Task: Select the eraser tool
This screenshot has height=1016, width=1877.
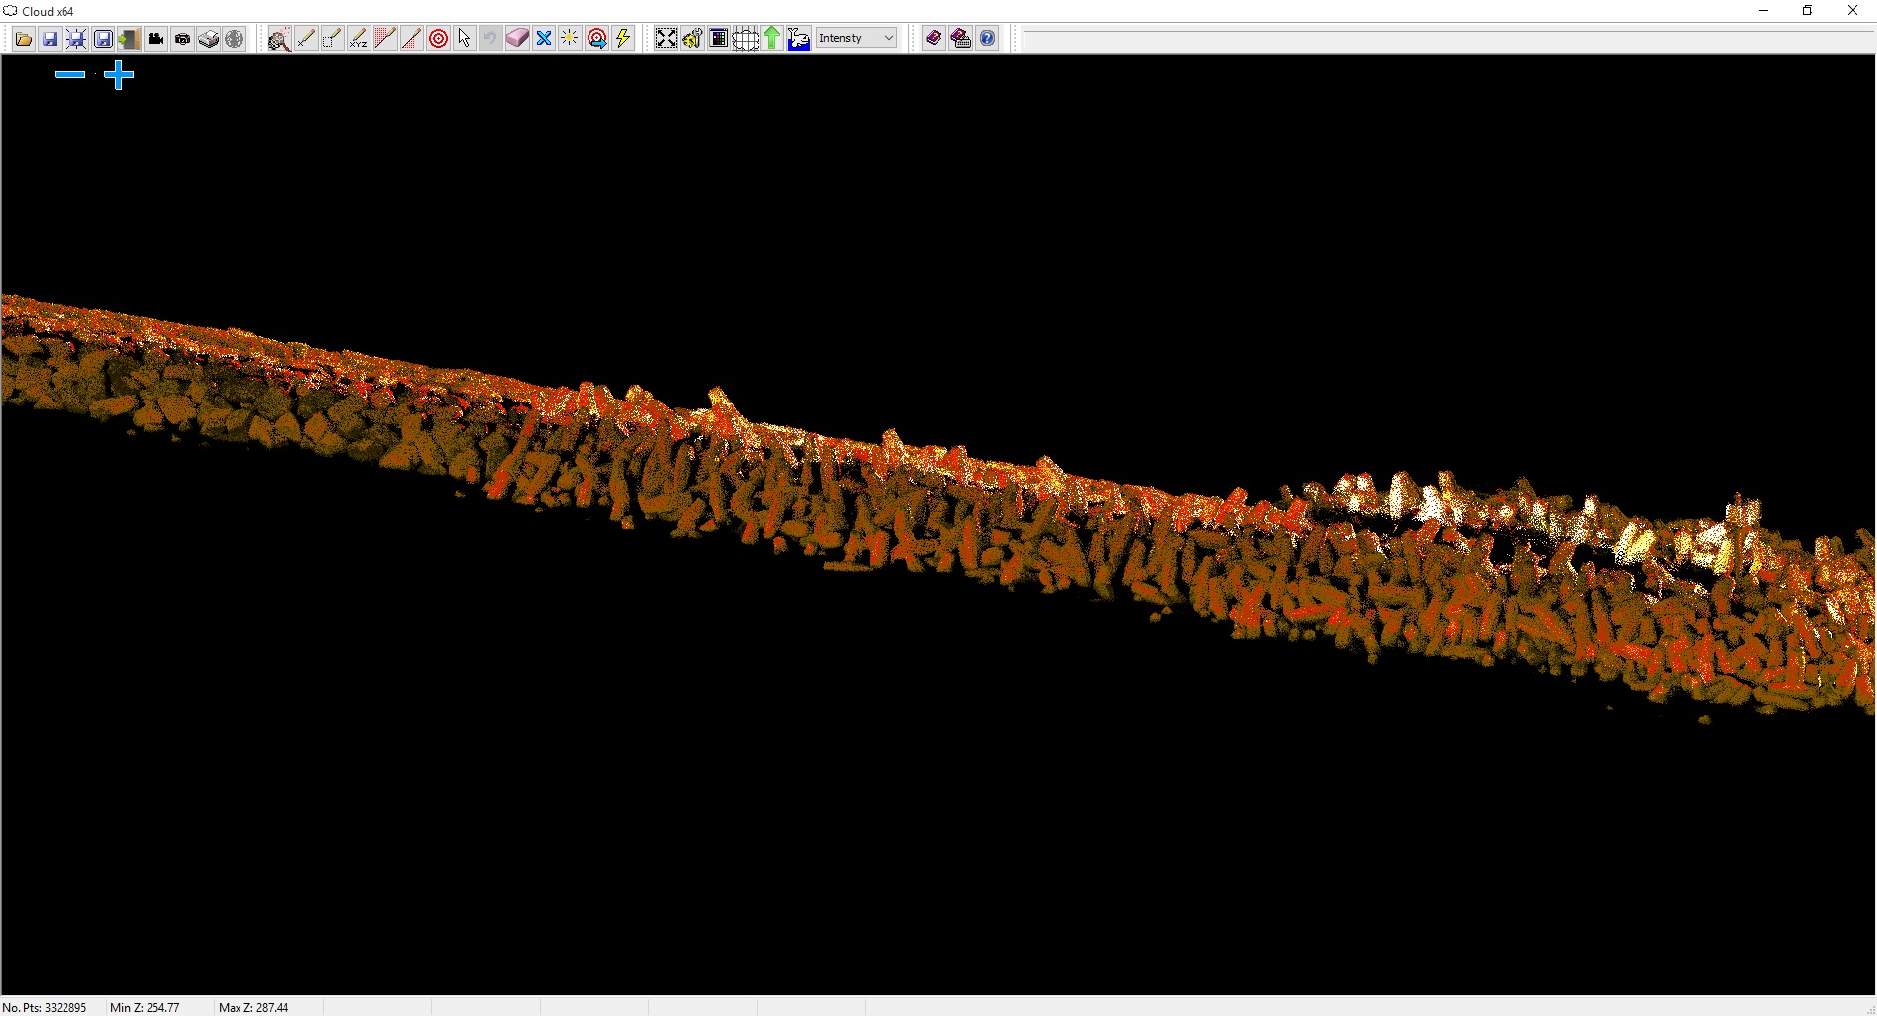Action: point(516,38)
